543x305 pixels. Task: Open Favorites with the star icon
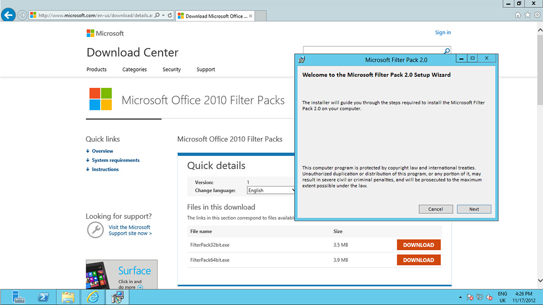(527, 15)
